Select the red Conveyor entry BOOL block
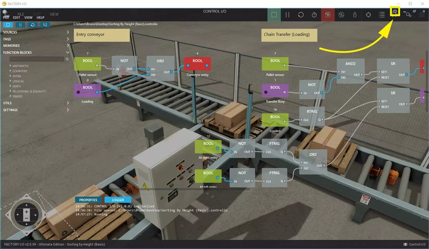Screen dimensions: 429x249 197,64
